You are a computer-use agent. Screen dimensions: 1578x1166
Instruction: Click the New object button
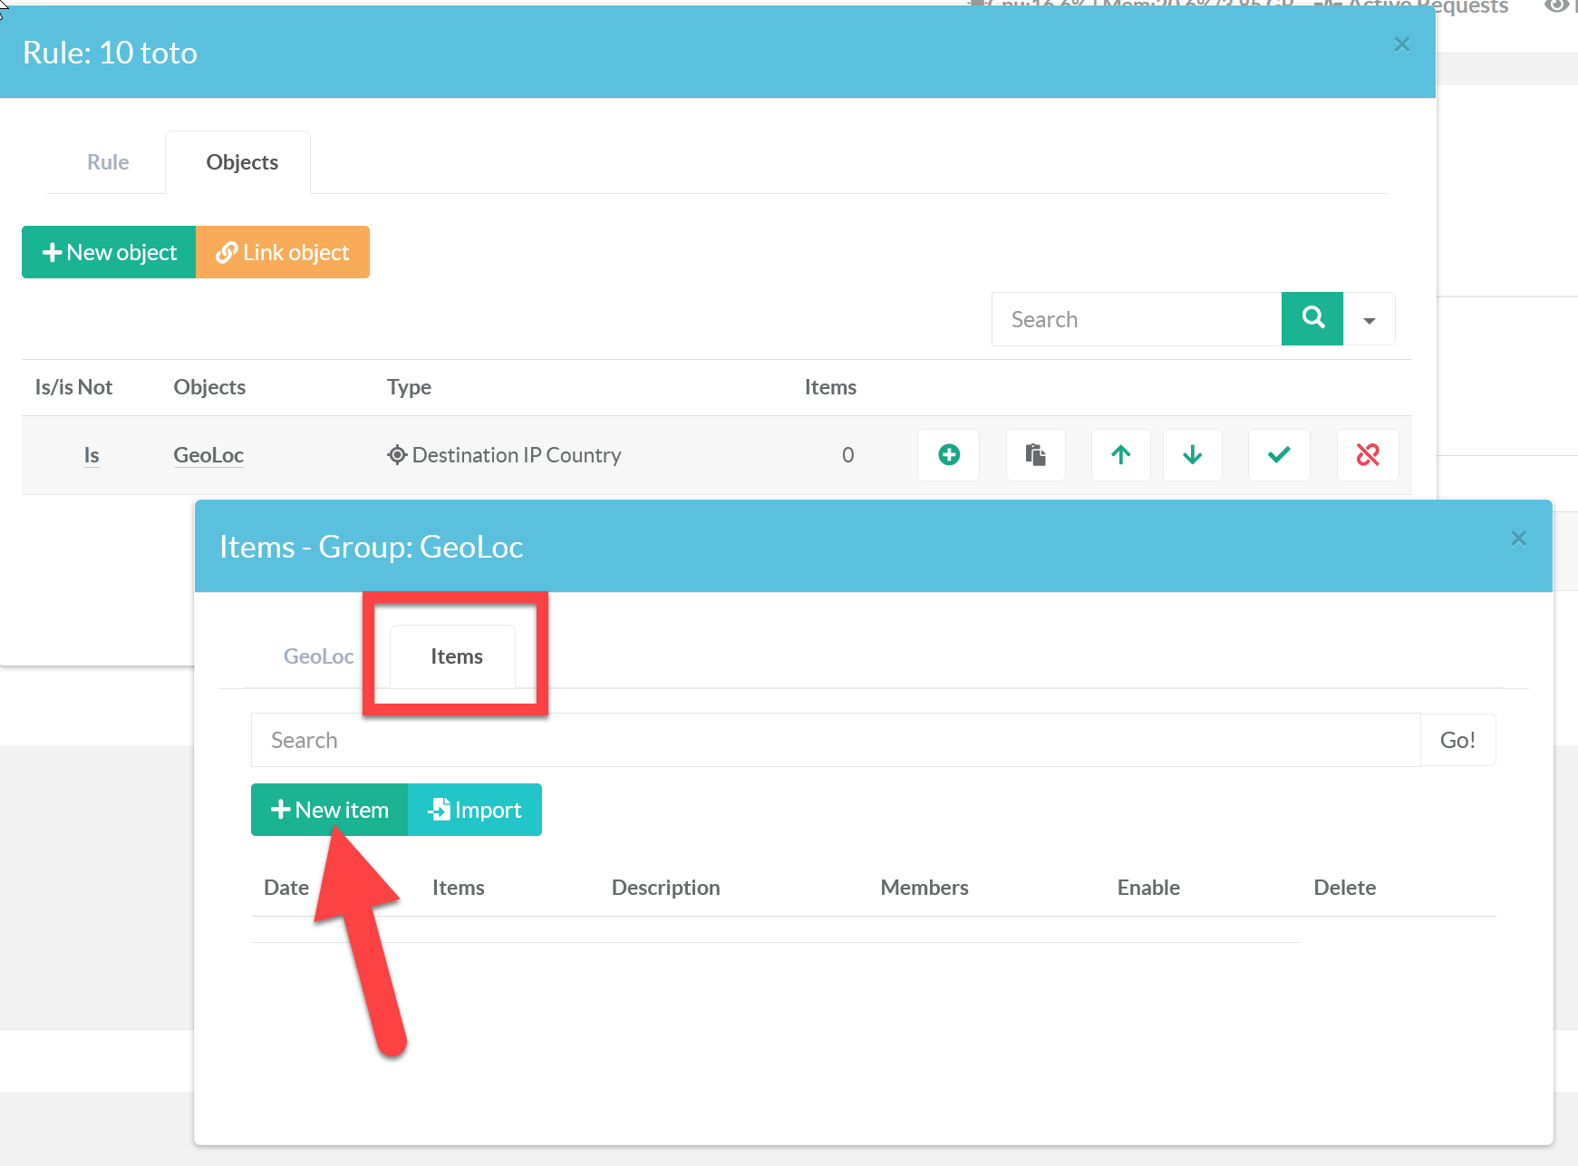click(110, 252)
